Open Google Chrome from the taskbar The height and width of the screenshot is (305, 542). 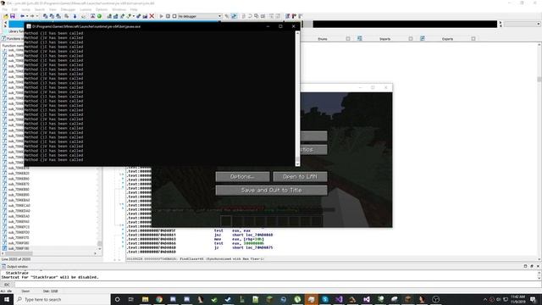pos(159,299)
